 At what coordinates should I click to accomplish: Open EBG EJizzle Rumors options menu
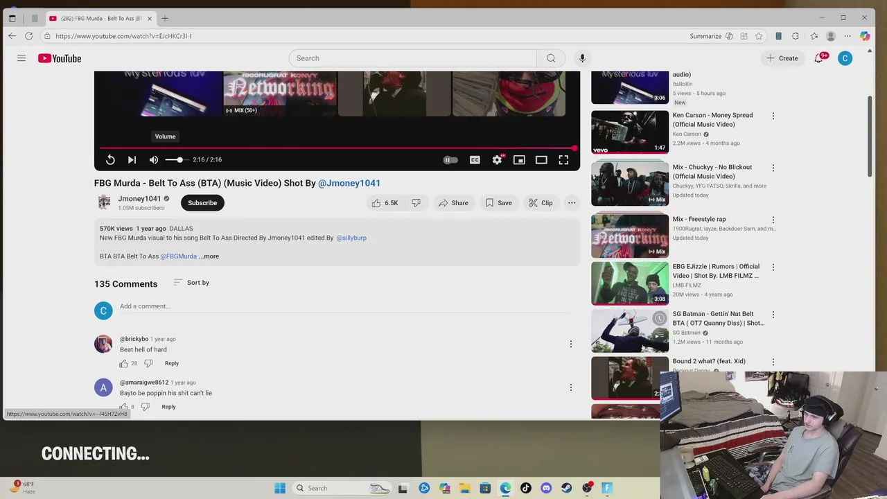pos(773,267)
